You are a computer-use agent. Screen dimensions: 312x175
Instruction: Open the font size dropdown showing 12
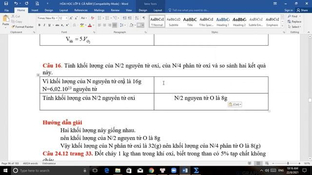tap(66, 18)
